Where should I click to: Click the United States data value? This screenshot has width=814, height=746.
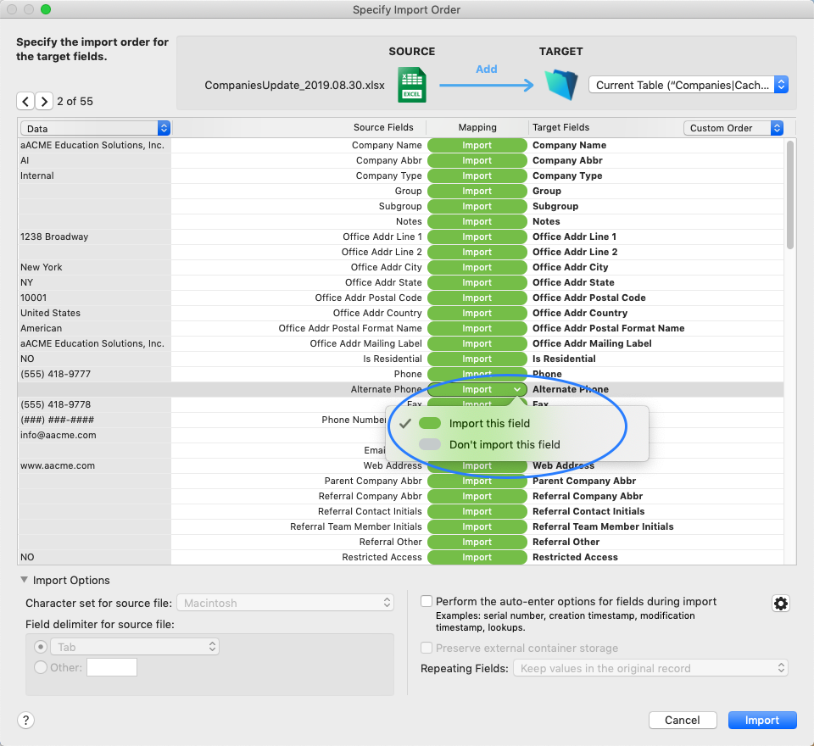[50, 313]
